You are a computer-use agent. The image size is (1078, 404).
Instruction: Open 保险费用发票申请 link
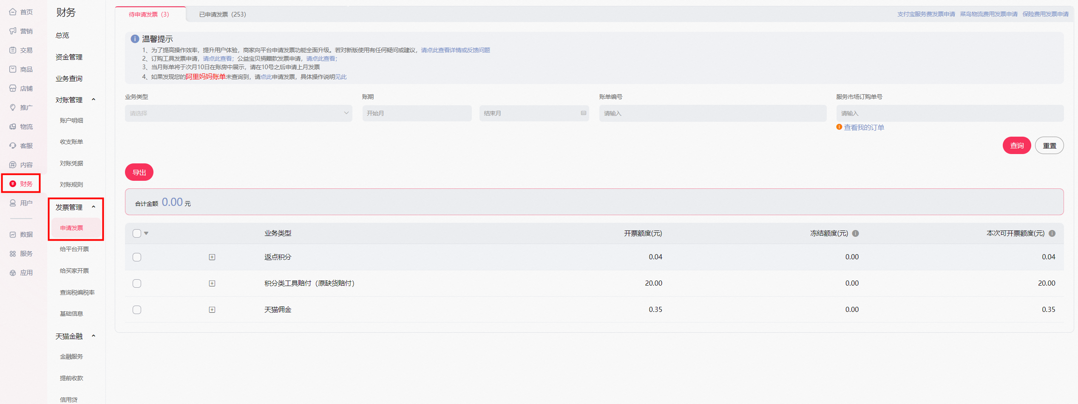(x=1046, y=14)
